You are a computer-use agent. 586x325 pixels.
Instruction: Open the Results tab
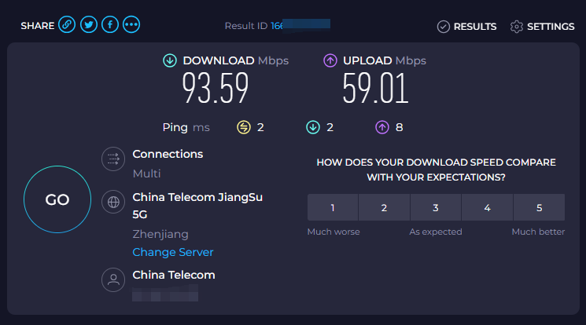[x=467, y=27]
